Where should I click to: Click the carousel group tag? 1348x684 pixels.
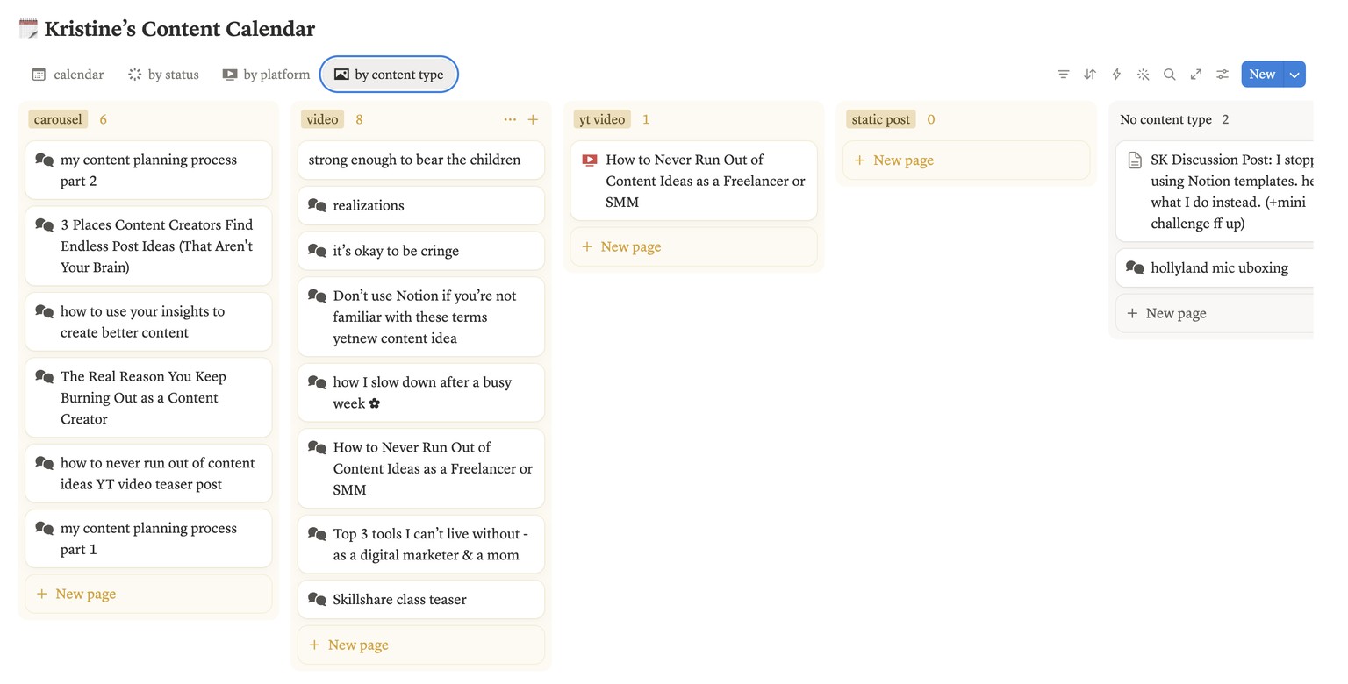pos(58,119)
